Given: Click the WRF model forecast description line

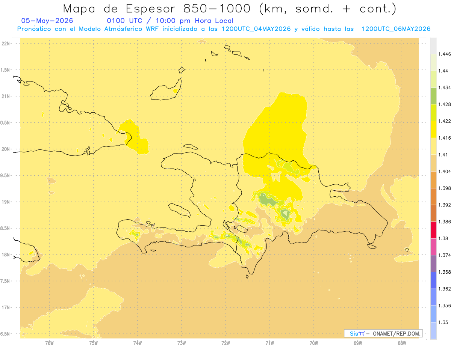Looking at the screenshot, I should (224, 29).
